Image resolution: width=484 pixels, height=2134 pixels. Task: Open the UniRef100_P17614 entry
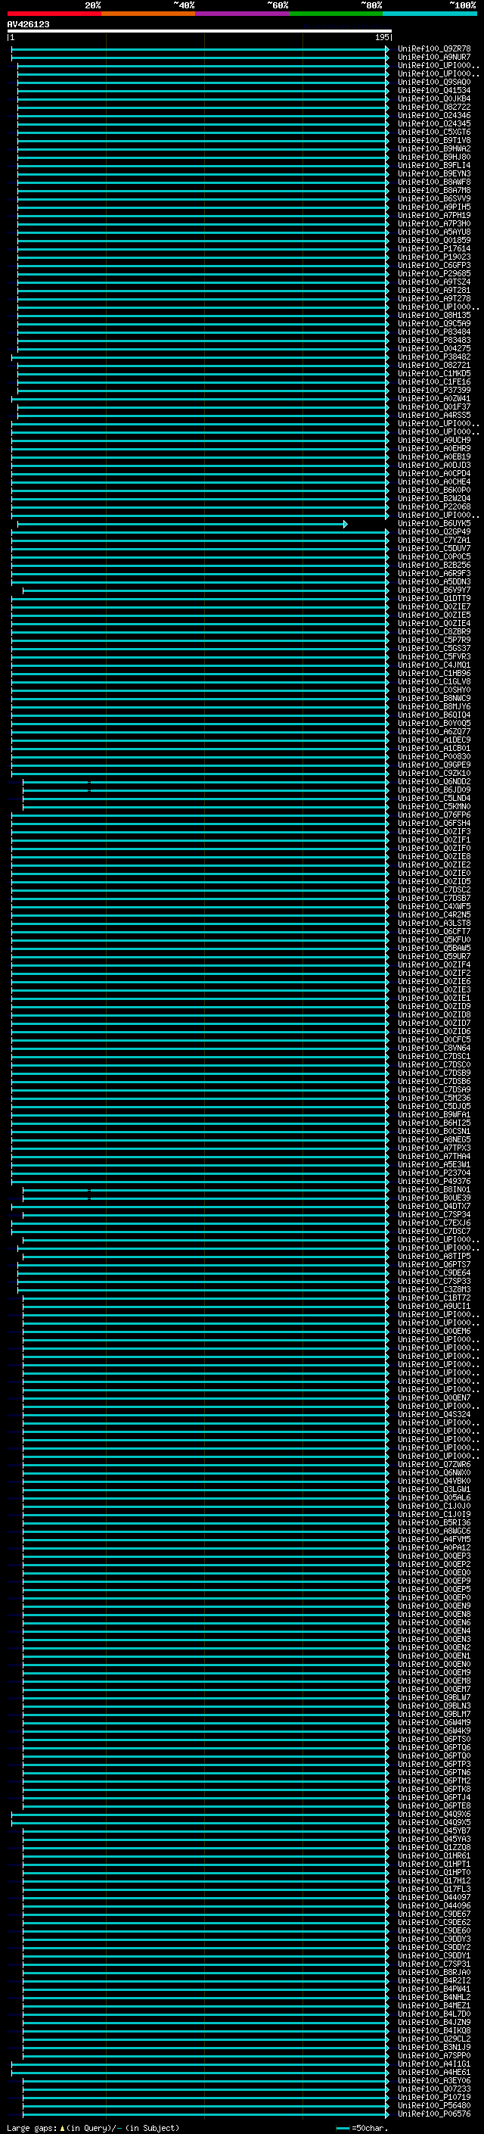coord(433,248)
